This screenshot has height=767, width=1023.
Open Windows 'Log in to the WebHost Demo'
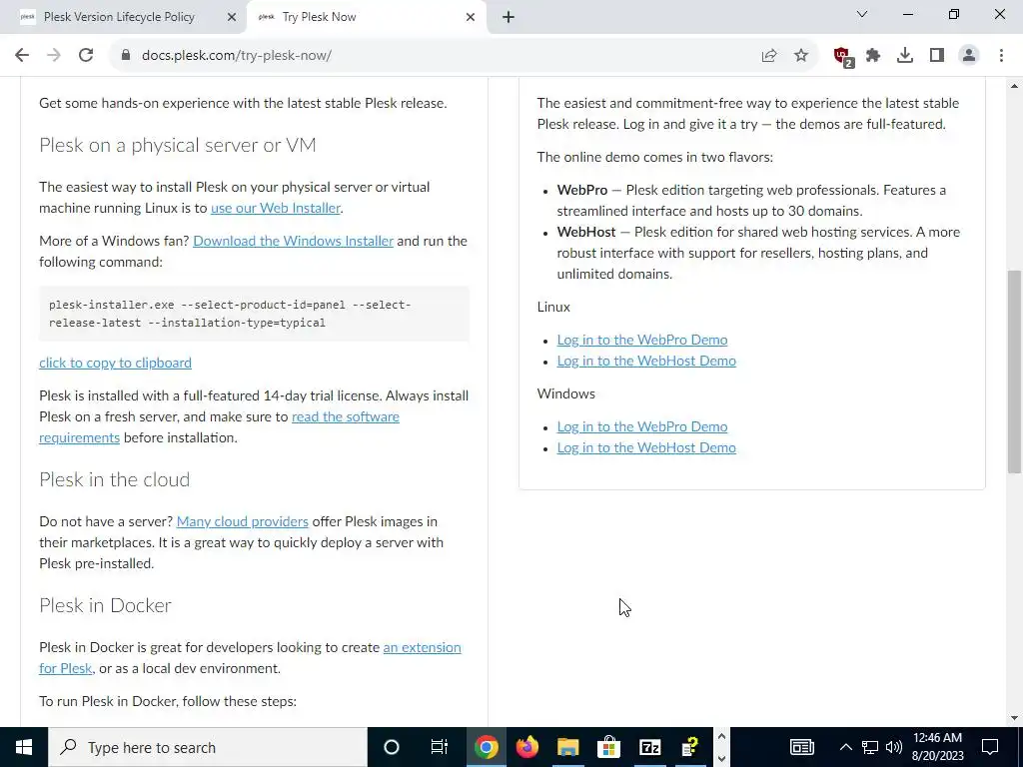(646, 447)
